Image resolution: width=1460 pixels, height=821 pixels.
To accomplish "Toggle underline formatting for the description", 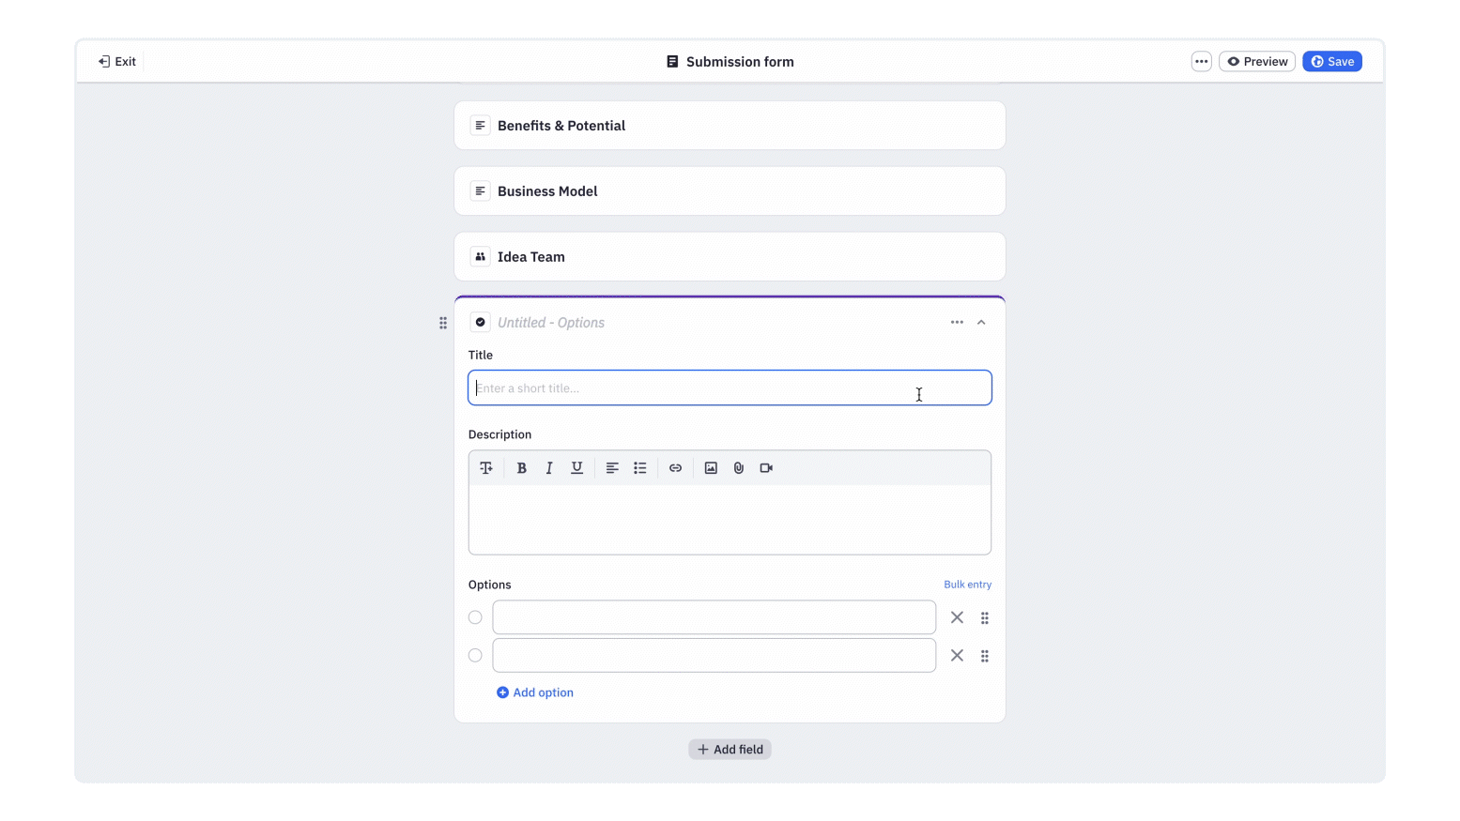I will [x=577, y=467].
